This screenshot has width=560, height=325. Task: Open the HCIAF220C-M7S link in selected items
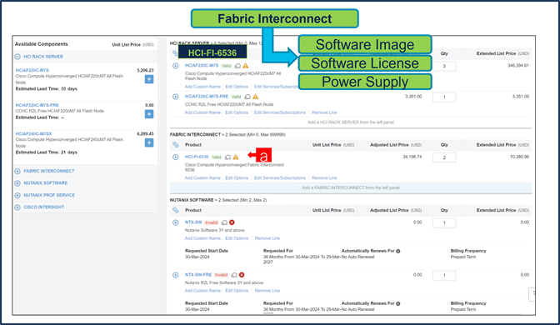pos(202,66)
